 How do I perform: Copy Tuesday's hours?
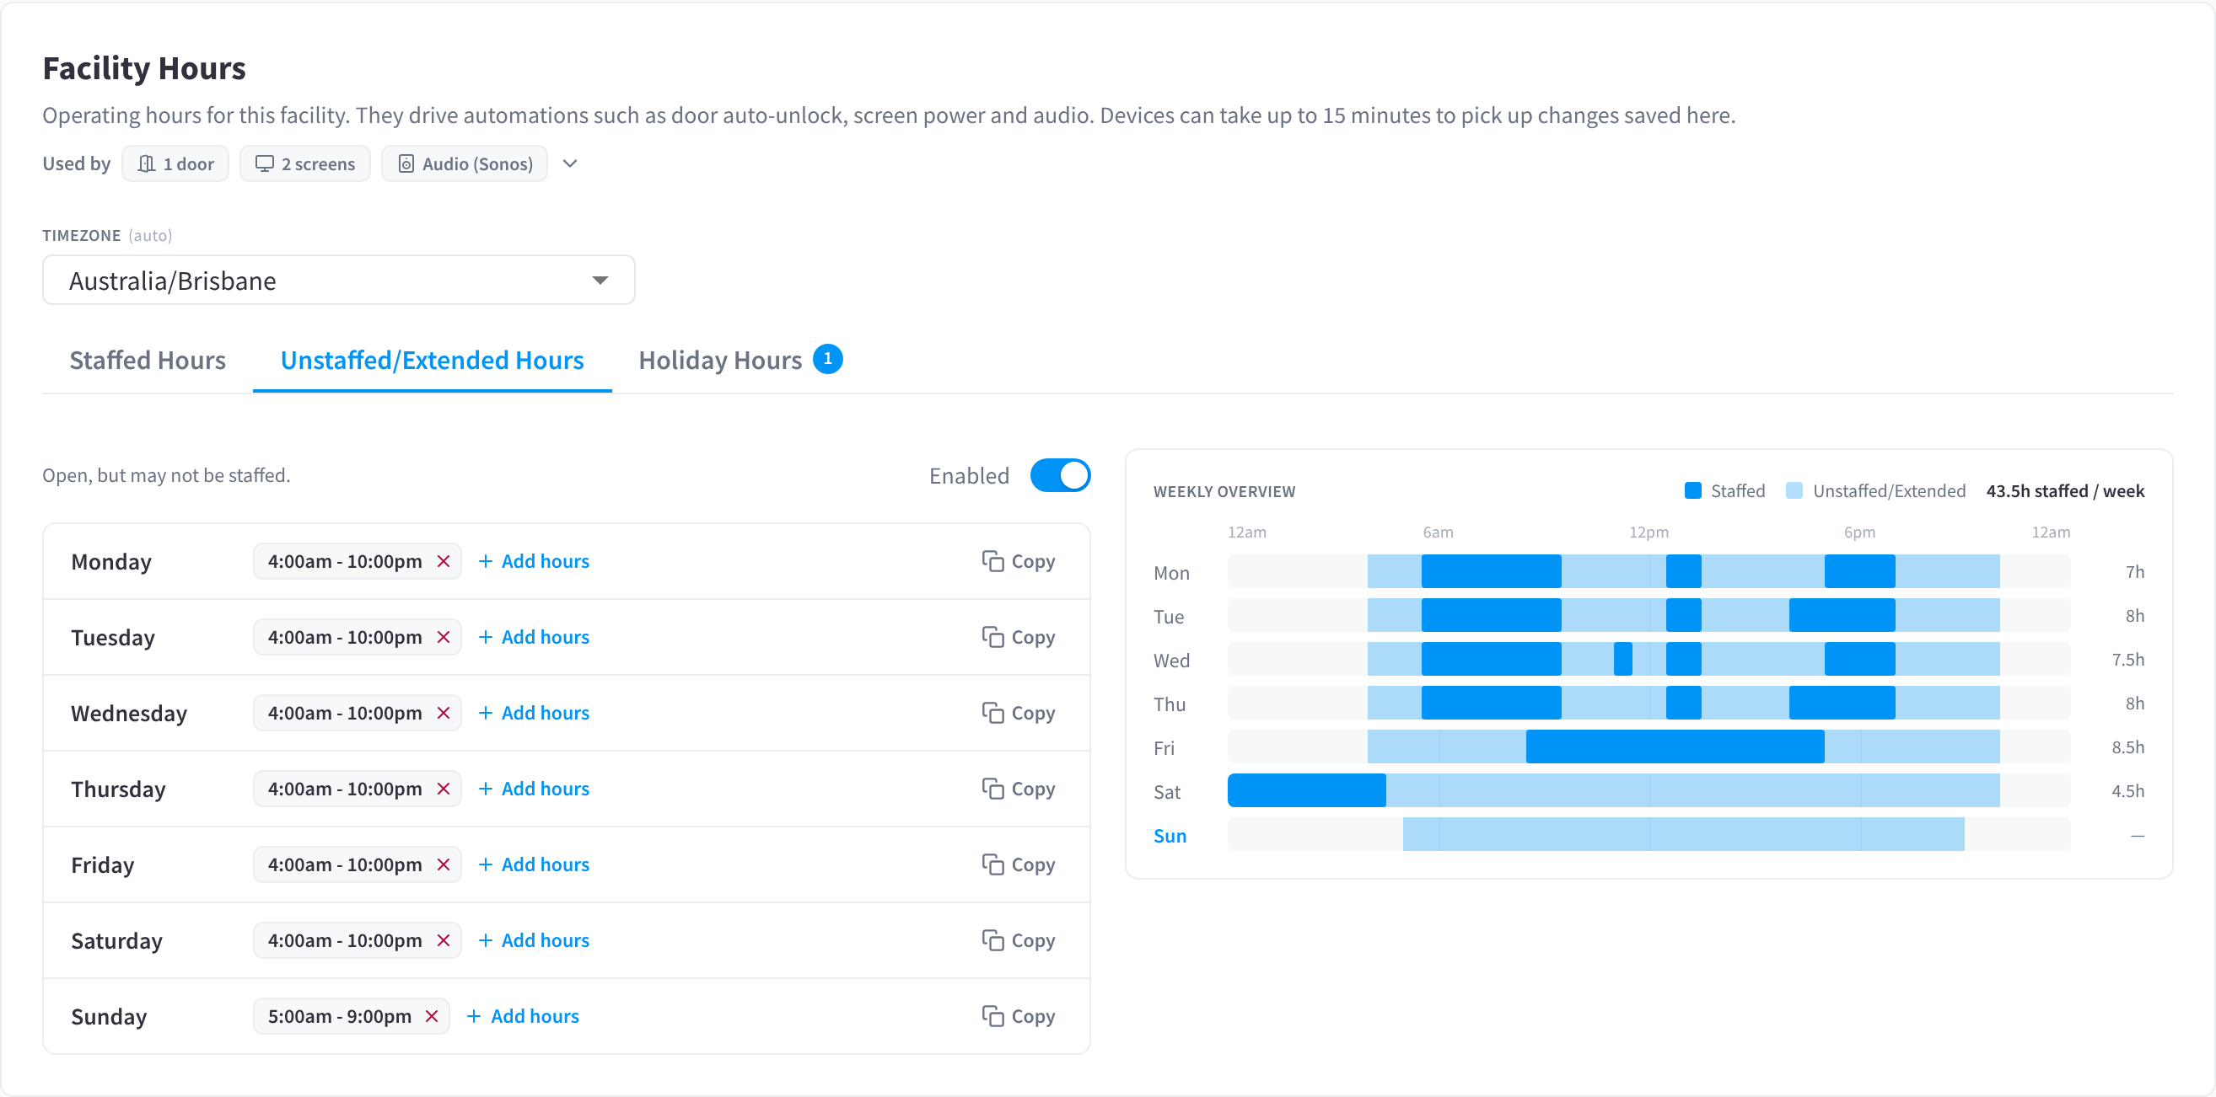(1019, 637)
